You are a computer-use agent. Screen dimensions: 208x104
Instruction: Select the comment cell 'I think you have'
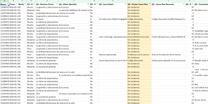pos(201,34)
